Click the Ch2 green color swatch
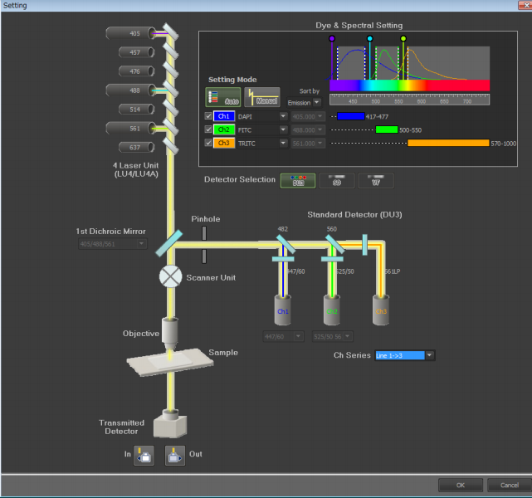This screenshot has width=532, height=498. click(224, 129)
